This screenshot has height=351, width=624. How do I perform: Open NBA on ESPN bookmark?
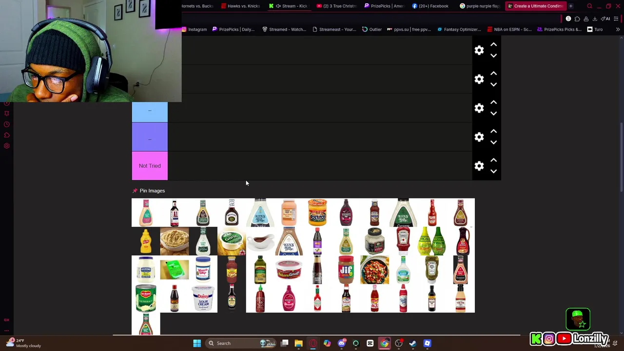tap(509, 29)
